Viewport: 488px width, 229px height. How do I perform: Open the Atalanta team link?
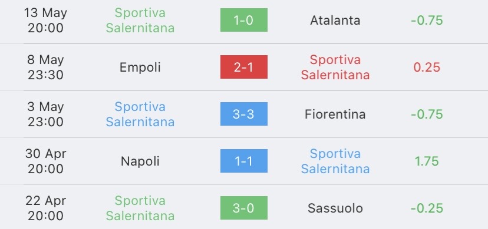point(335,21)
